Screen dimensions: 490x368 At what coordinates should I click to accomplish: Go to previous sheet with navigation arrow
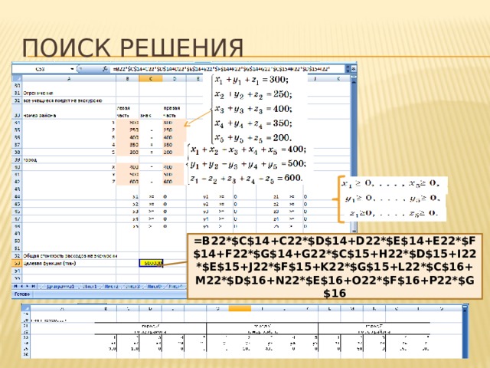point(21,286)
